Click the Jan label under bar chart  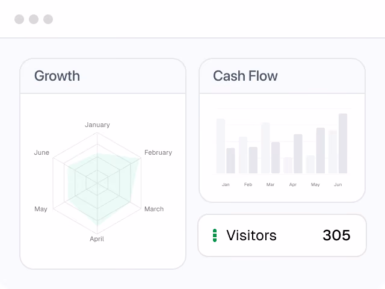click(x=226, y=185)
